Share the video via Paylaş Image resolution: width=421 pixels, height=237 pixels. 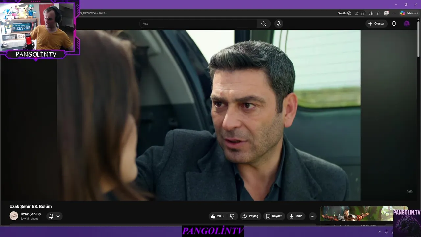[250, 216]
